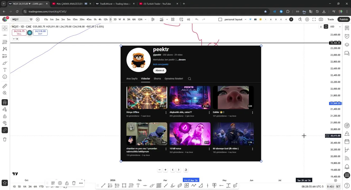
Task: Click the reset chart view arrow below image
Action: (186, 170)
